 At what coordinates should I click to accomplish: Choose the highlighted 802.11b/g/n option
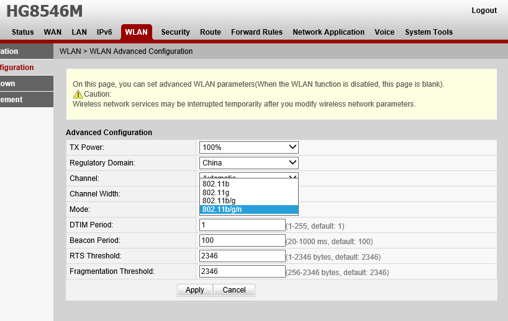(249, 209)
